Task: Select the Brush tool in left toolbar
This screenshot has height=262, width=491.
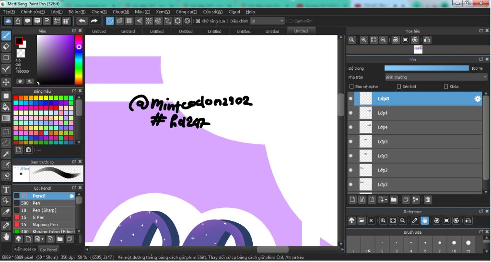Action: 6,35
